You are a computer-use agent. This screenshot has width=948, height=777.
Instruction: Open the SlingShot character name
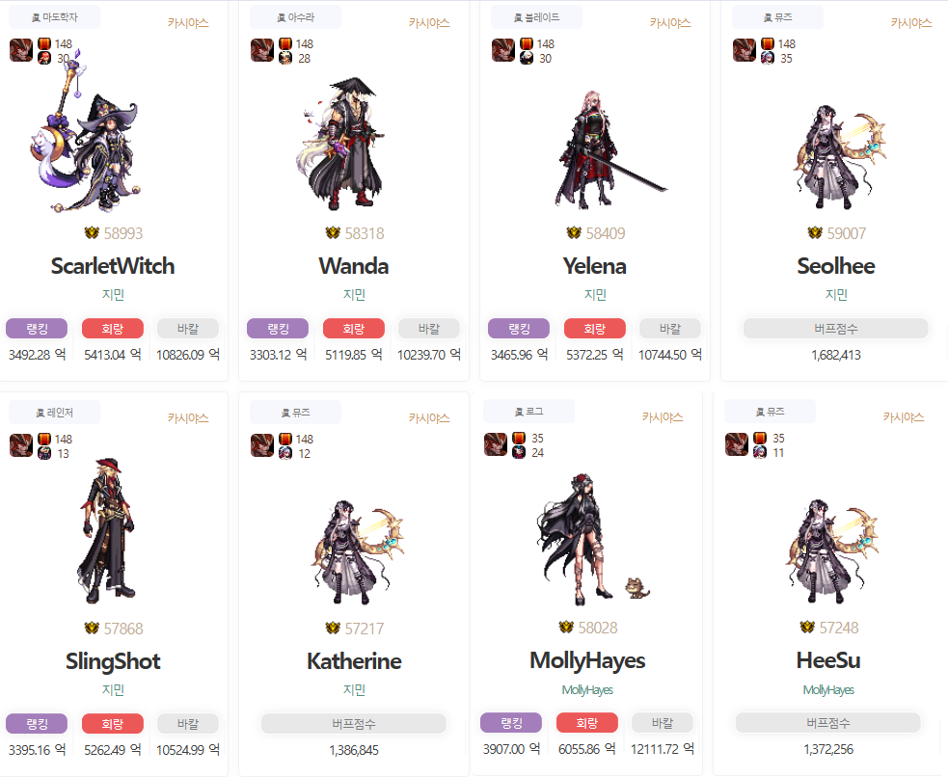[x=113, y=661]
